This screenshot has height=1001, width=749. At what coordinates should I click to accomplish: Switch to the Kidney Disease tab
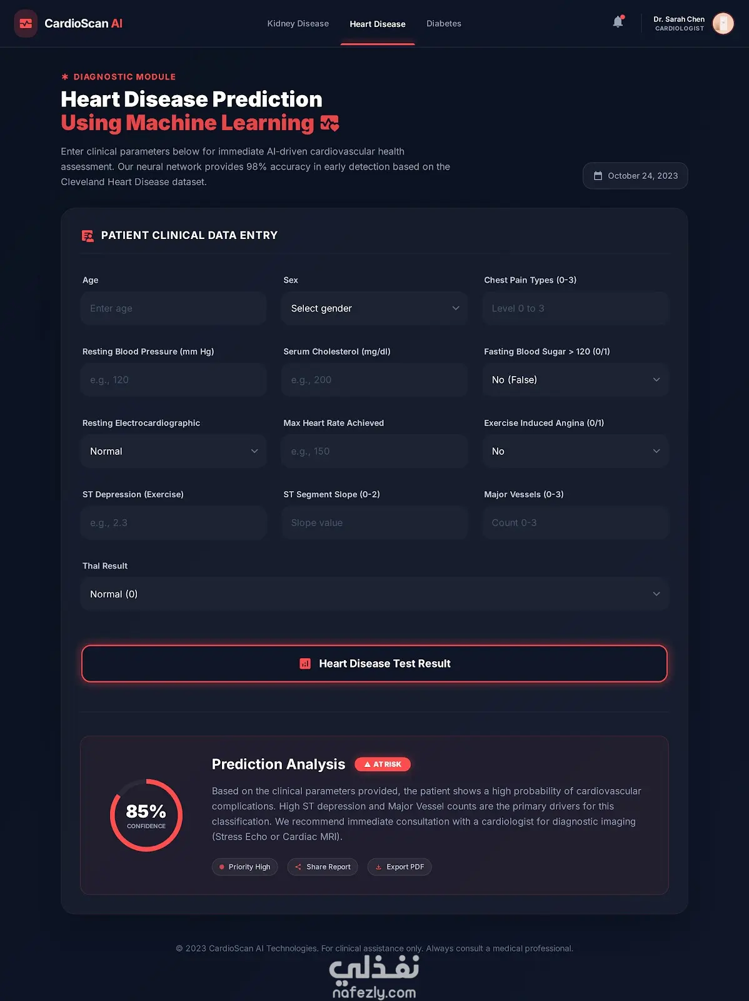coord(298,24)
